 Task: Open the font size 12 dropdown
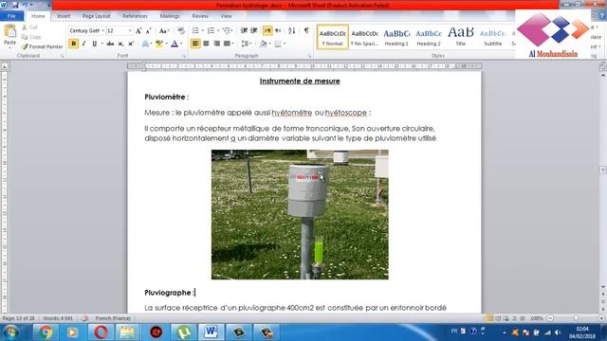pos(130,31)
